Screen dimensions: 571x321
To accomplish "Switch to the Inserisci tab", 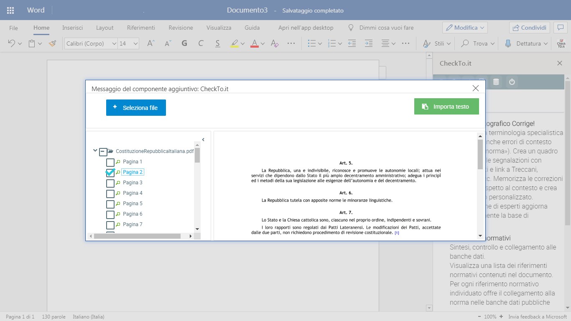I will pos(73,28).
